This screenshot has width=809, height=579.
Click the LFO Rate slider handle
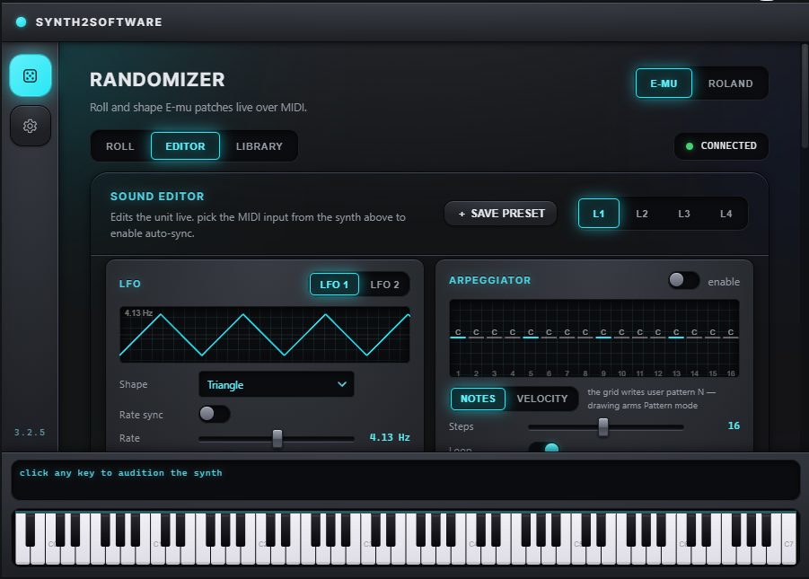277,438
